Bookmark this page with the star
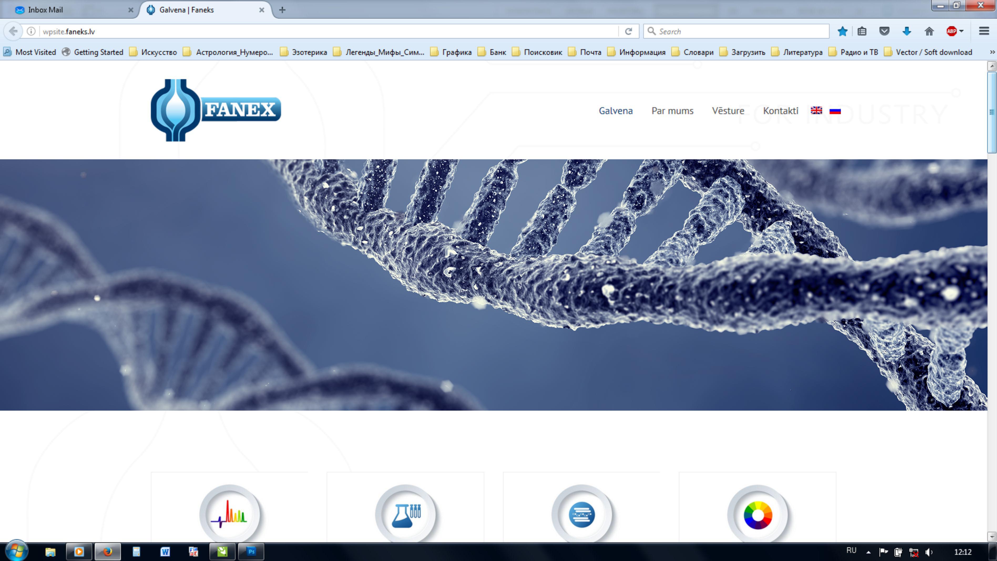 tap(842, 31)
